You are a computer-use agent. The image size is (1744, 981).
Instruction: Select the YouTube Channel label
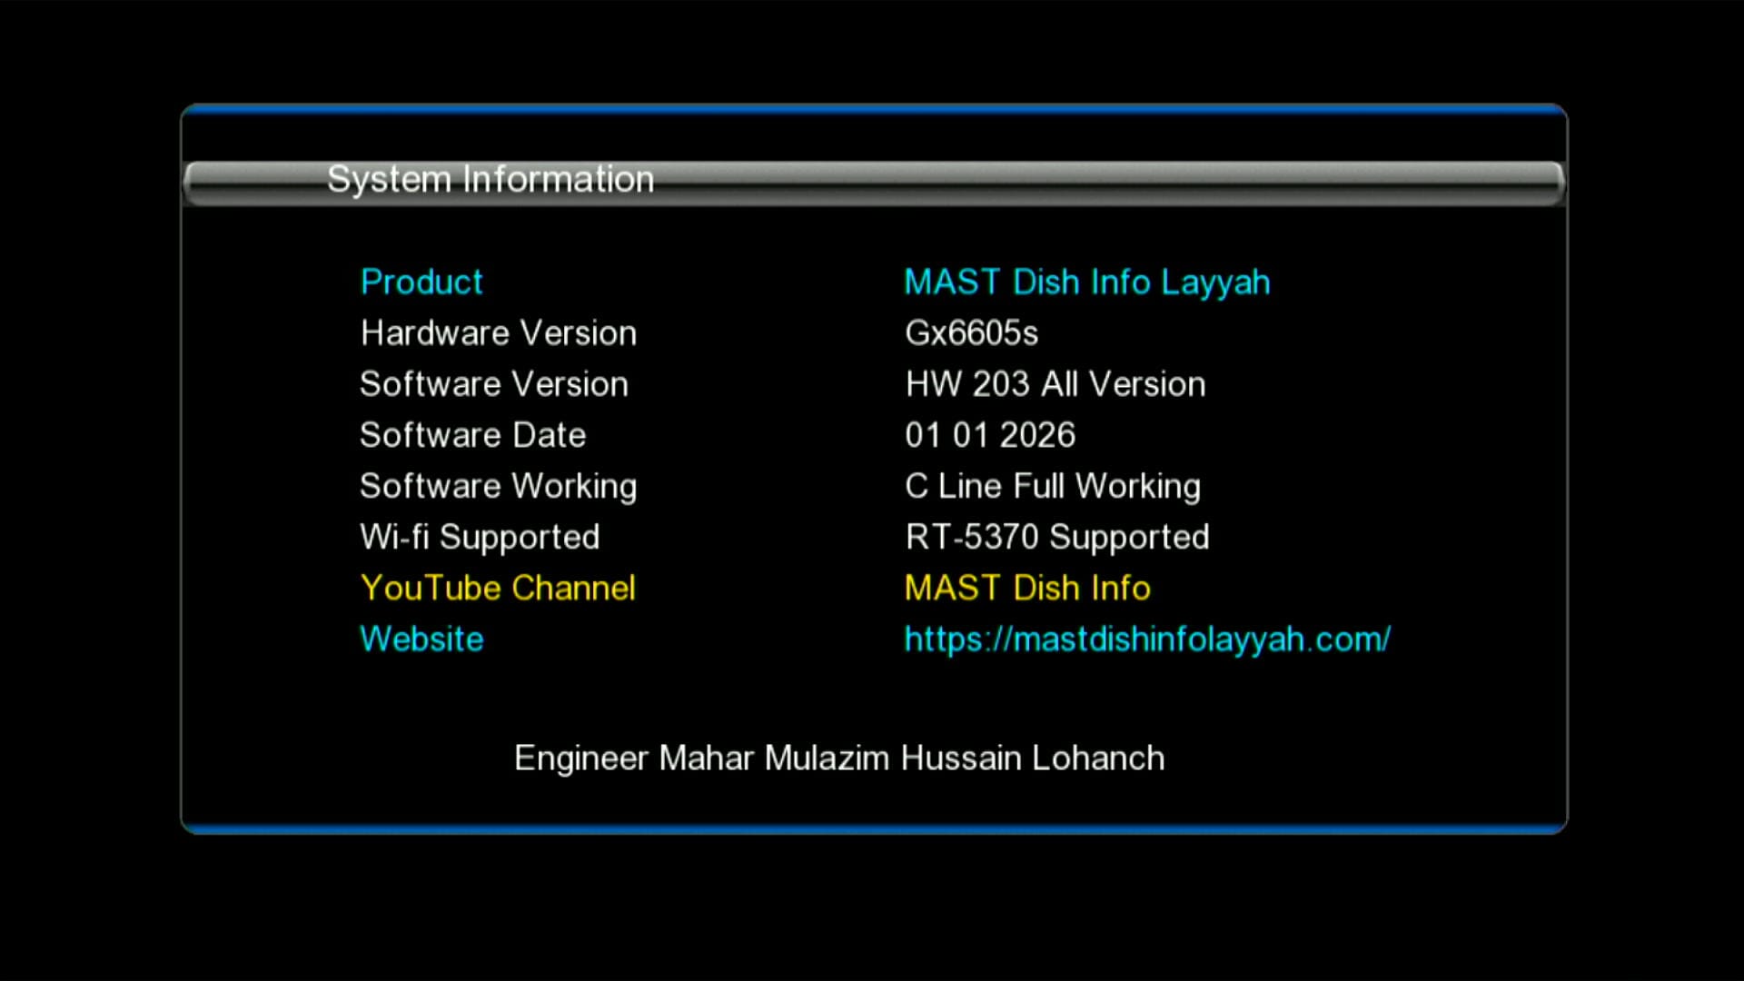pyautogui.click(x=498, y=587)
